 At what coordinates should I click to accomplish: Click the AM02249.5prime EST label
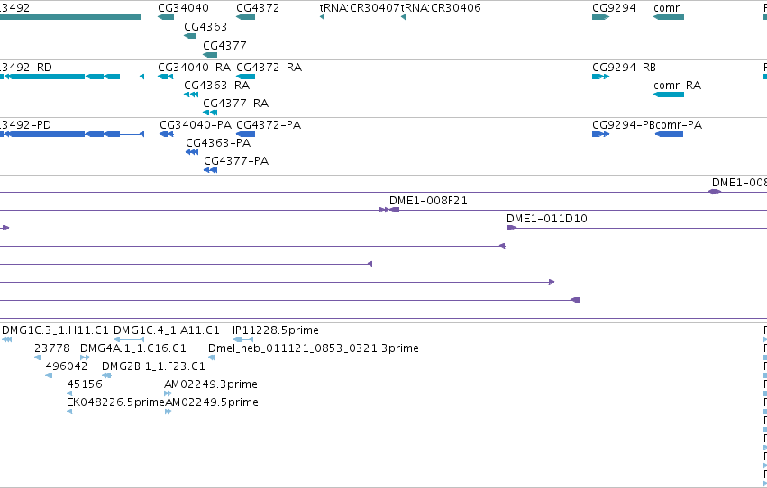212,402
